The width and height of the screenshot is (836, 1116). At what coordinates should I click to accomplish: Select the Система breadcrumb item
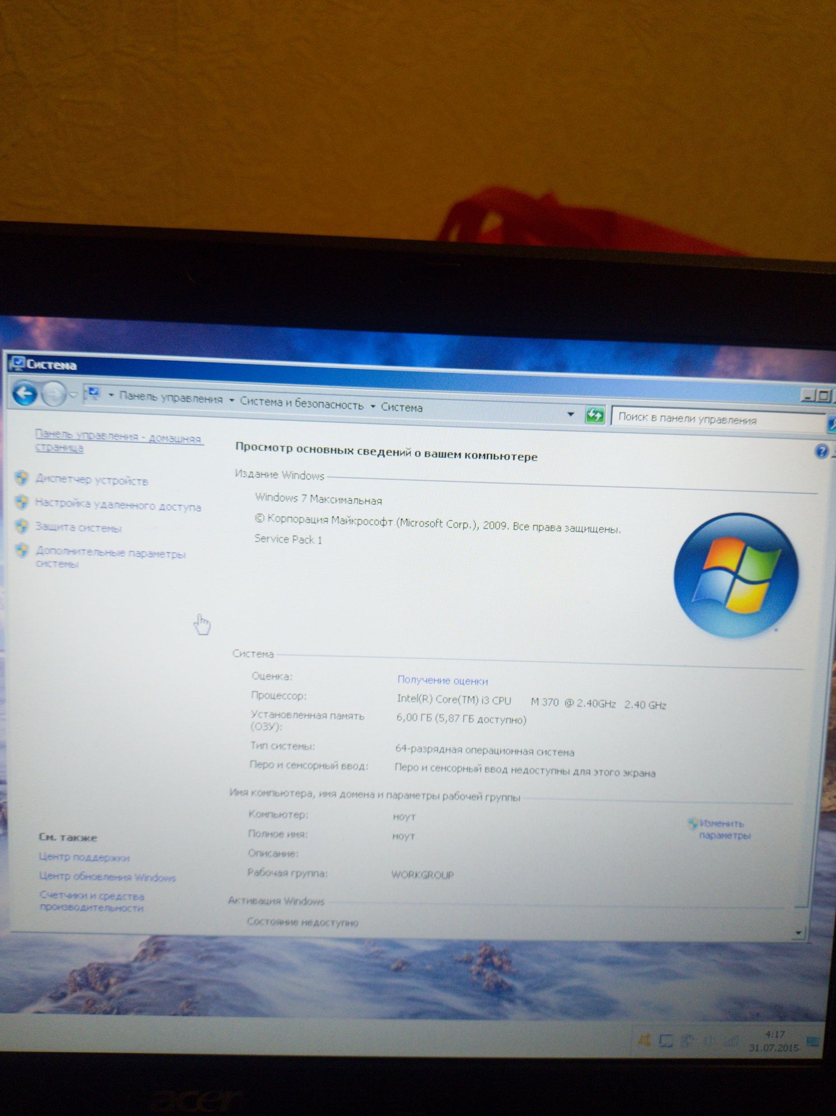coord(402,407)
